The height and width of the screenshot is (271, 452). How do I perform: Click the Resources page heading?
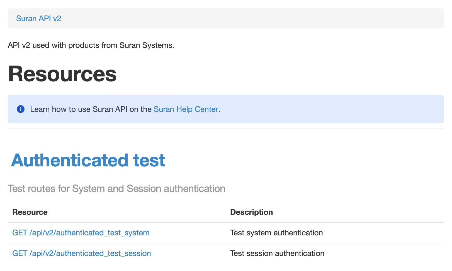click(62, 74)
